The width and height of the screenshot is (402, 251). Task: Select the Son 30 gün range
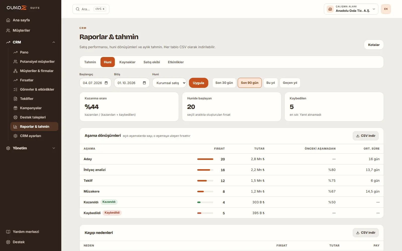tap(224, 83)
